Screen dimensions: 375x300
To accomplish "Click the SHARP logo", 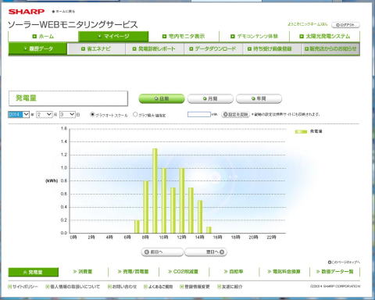I will pyautogui.click(x=27, y=12).
